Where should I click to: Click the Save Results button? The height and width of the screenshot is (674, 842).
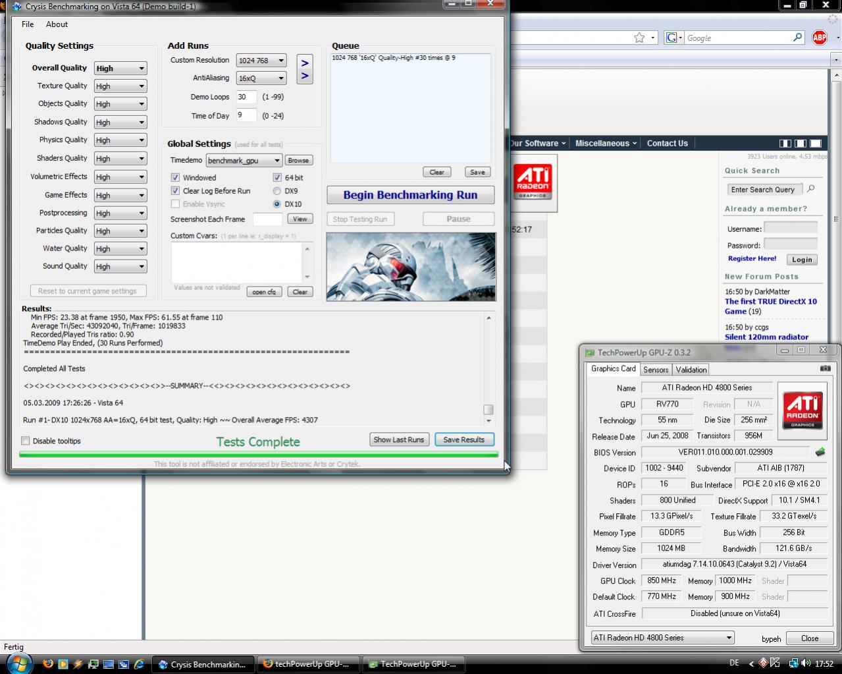463,439
